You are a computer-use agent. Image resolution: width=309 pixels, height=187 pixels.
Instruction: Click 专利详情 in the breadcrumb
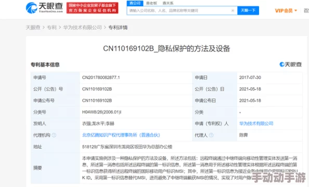click(x=118, y=28)
